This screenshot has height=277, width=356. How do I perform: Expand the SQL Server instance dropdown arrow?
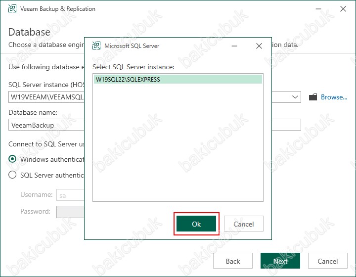pyautogui.click(x=295, y=97)
